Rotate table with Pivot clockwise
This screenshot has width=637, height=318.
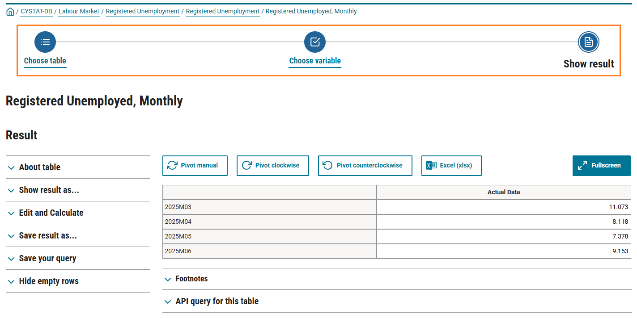pos(272,165)
